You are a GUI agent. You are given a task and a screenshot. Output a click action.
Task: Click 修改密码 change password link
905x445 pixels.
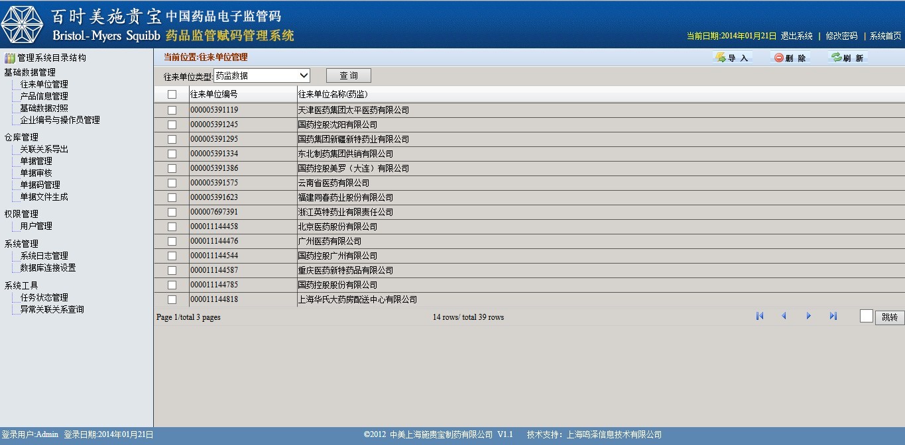[x=841, y=36]
